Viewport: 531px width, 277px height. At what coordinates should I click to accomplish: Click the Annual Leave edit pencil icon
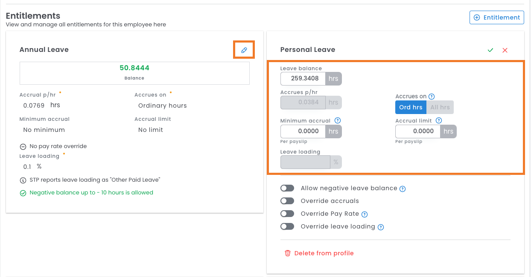click(x=244, y=50)
